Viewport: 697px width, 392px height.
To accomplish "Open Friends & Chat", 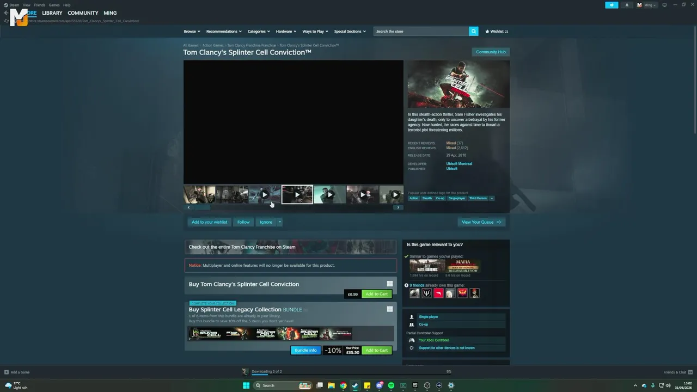I will pyautogui.click(x=677, y=372).
